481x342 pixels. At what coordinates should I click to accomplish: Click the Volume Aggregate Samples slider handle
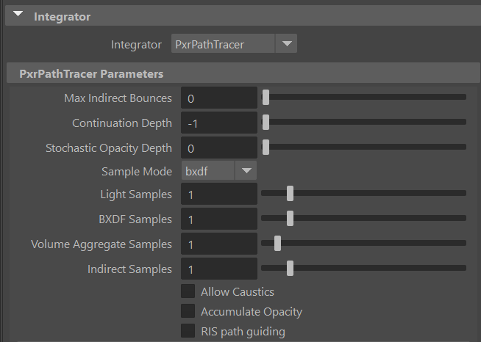277,243
